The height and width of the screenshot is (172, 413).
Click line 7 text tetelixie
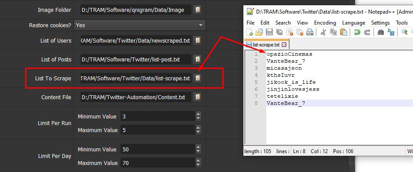click(x=283, y=96)
